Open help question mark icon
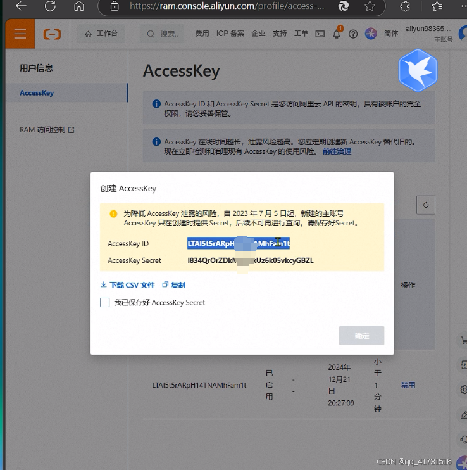The height and width of the screenshot is (470, 467). click(353, 34)
